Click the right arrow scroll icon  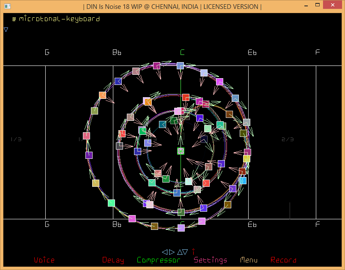pyautogui.click(x=172, y=252)
